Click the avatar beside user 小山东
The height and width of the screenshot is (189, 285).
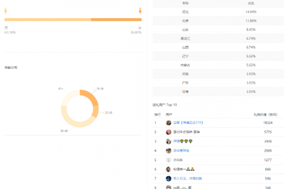[x=168, y=160]
